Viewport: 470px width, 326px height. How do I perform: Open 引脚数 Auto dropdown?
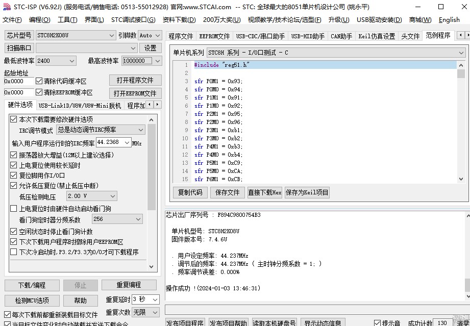pyautogui.click(x=150, y=35)
